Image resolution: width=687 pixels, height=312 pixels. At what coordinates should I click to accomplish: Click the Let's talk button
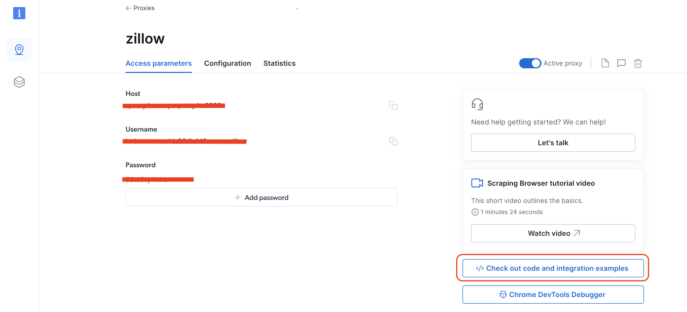553,143
